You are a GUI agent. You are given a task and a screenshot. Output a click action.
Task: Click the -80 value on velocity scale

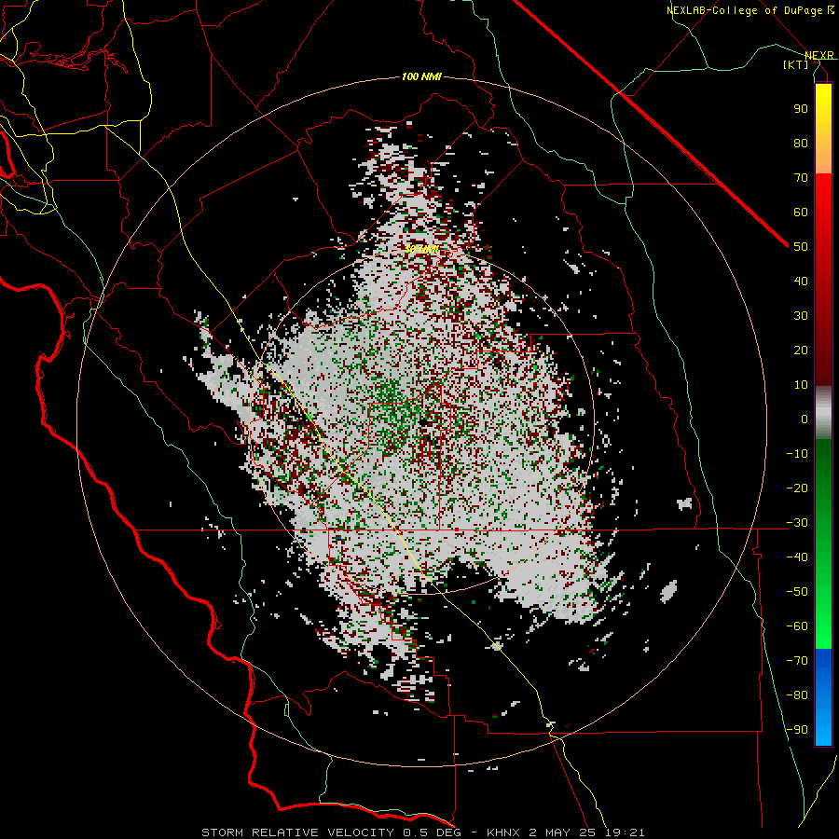797,695
